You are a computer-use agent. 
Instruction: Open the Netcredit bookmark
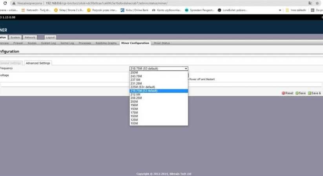[x=36, y=10]
